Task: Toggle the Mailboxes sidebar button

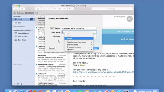Action: coord(19,13)
